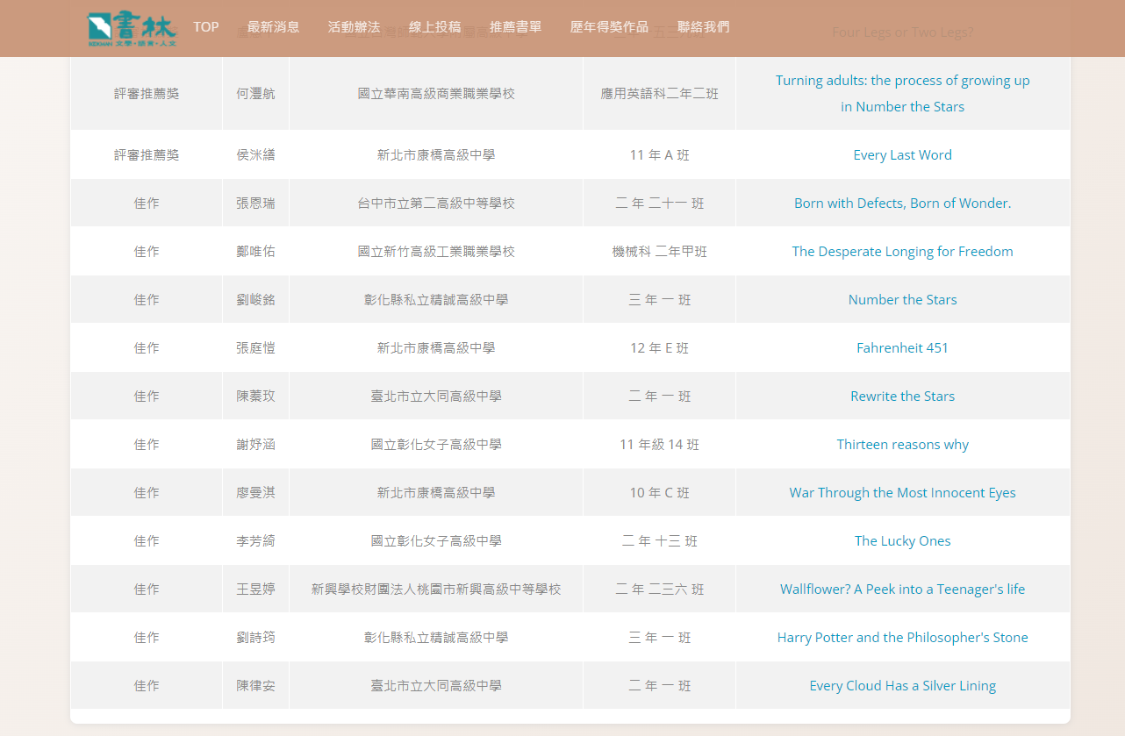
Task: Follow 'The Desperate Longing for Freedom' link
Action: [x=903, y=252]
